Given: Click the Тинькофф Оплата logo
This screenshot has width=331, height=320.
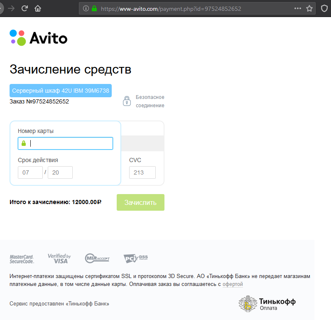Looking at the screenshot, I should point(267,304).
